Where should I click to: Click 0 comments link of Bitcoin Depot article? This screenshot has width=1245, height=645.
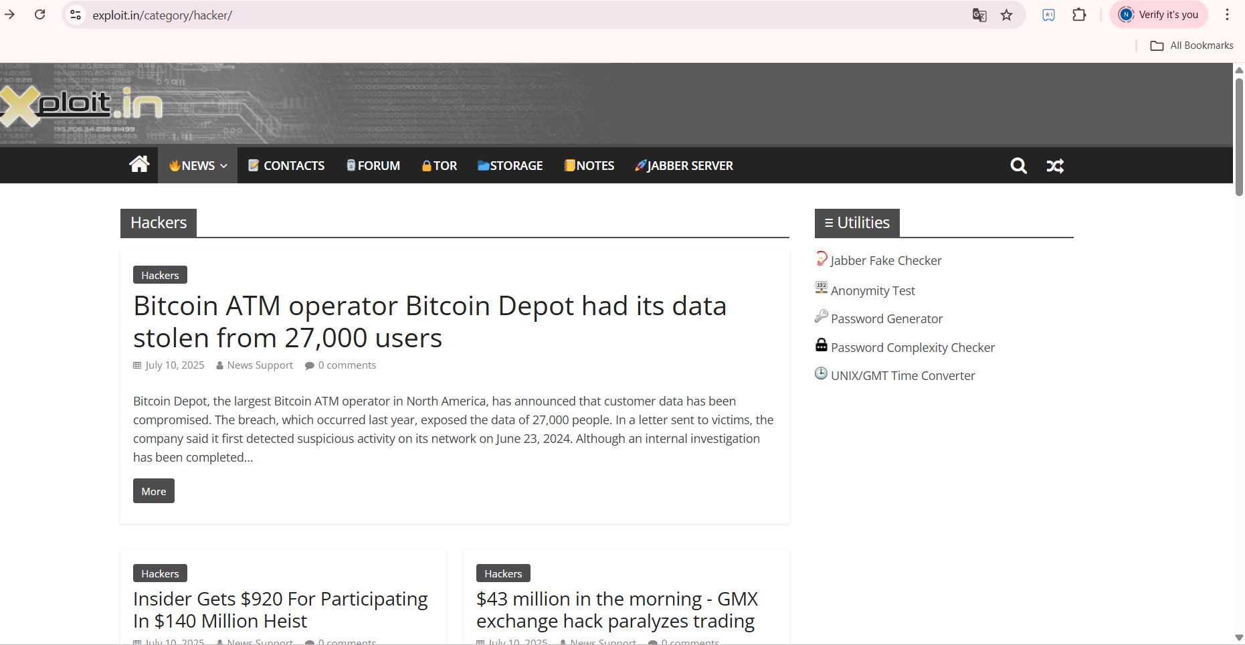(347, 365)
